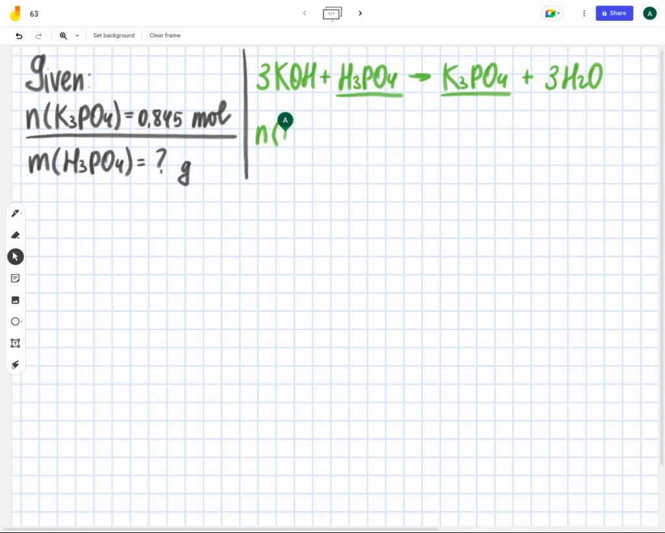The height and width of the screenshot is (533, 665).
Task: Open the account avatar menu
Action: coord(649,13)
